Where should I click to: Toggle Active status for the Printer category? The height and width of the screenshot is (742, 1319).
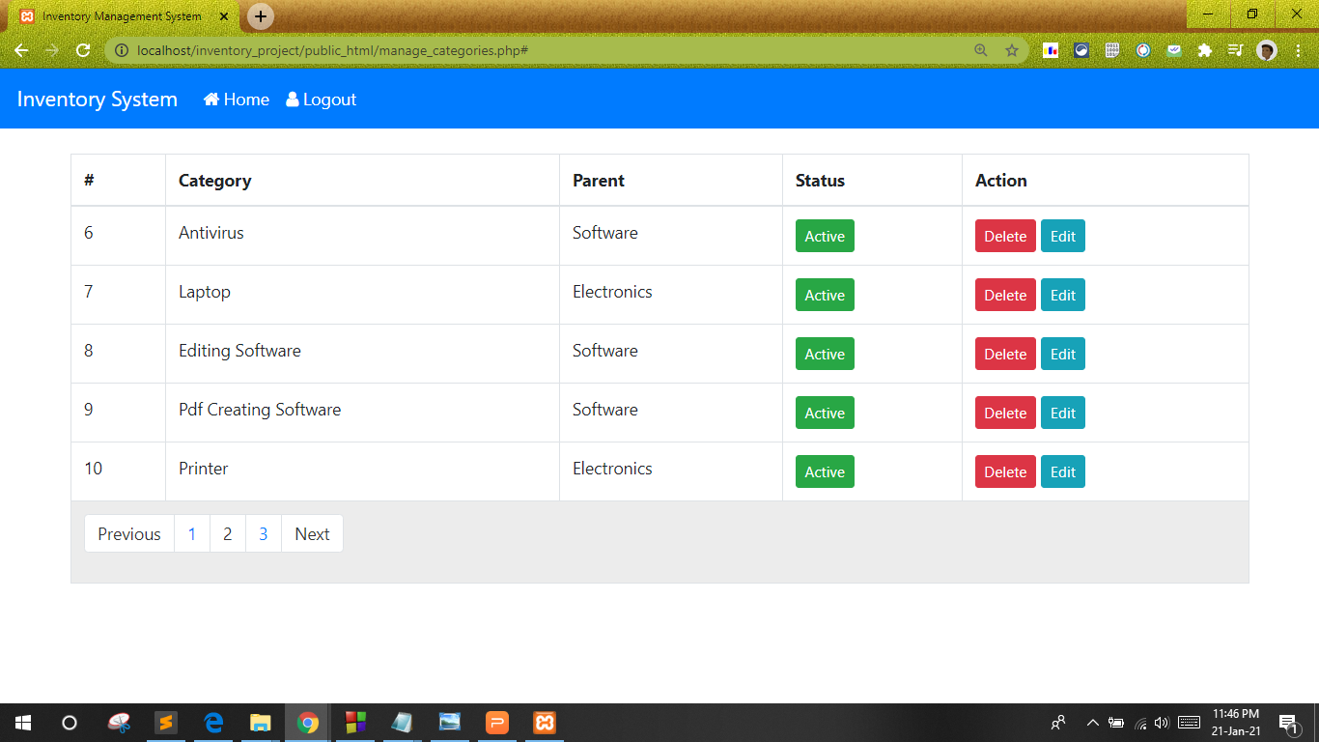[824, 471]
